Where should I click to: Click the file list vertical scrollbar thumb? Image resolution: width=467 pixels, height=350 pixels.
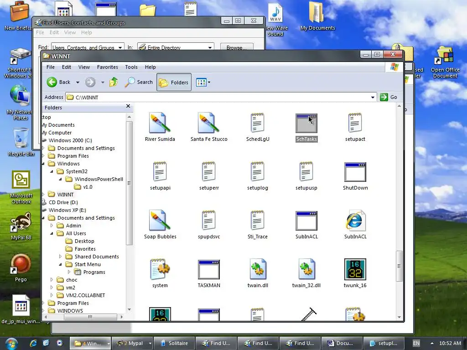(x=399, y=266)
